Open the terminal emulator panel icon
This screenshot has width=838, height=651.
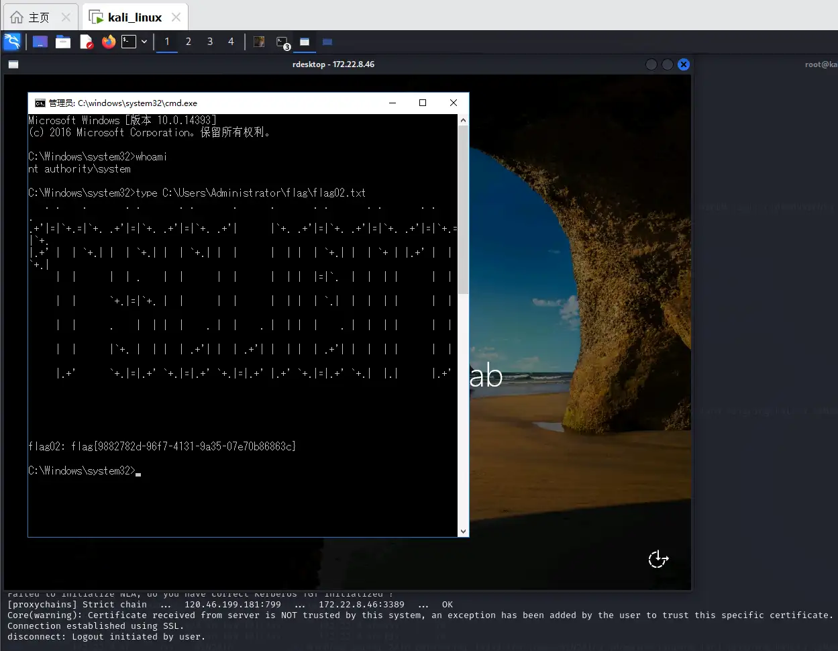pyautogui.click(x=129, y=42)
